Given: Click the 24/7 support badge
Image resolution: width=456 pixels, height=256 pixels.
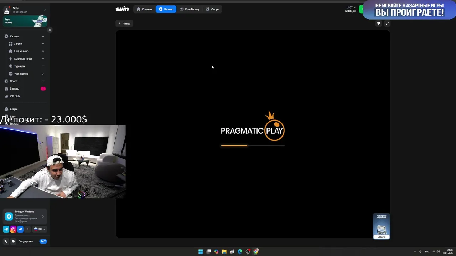Looking at the screenshot, I should [x=43, y=241].
